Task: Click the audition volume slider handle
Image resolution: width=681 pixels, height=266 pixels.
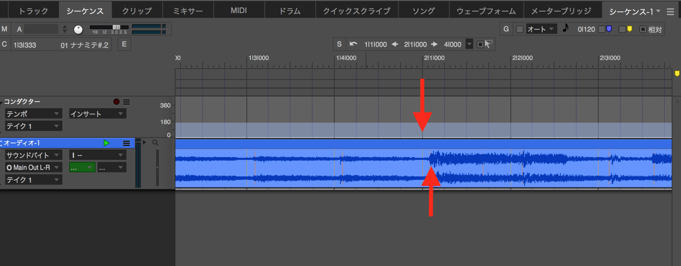Action: tap(116, 27)
